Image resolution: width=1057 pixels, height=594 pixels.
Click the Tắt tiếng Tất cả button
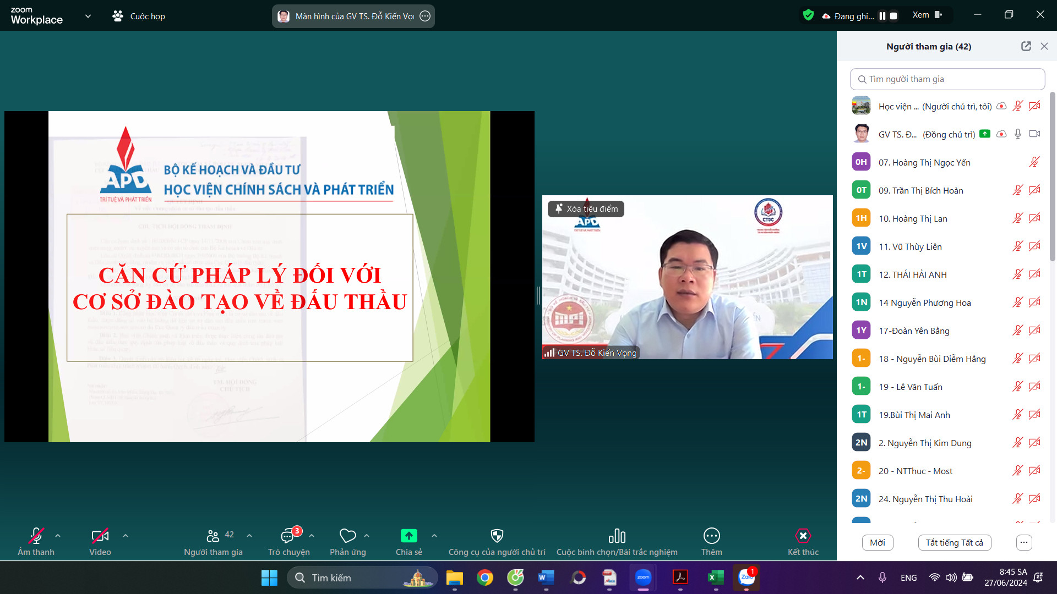click(x=954, y=543)
